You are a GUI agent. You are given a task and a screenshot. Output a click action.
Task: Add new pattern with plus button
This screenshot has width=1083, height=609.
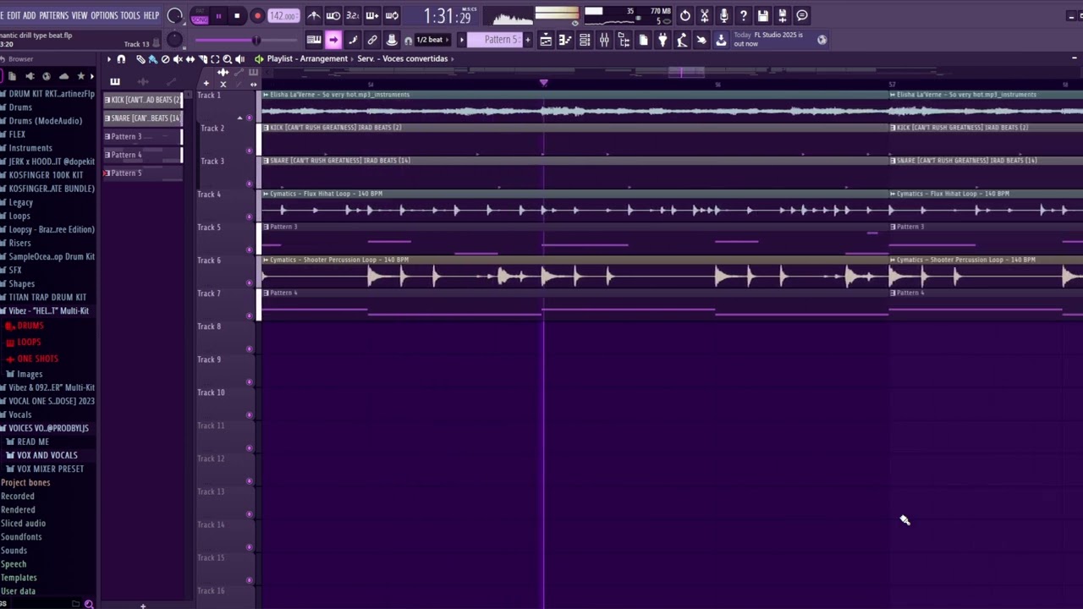528,40
